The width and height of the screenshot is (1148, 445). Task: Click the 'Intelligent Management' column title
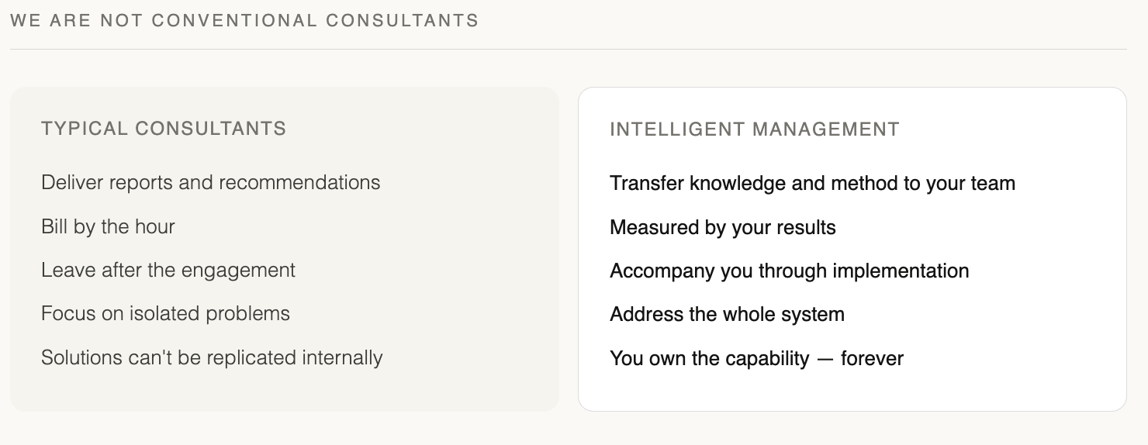point(755,129)
